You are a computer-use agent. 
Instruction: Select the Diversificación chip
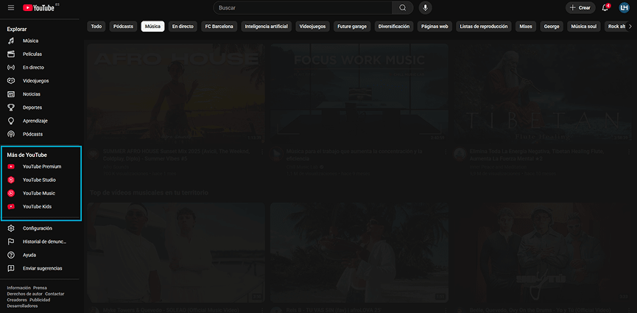click(x=394, y=27)
